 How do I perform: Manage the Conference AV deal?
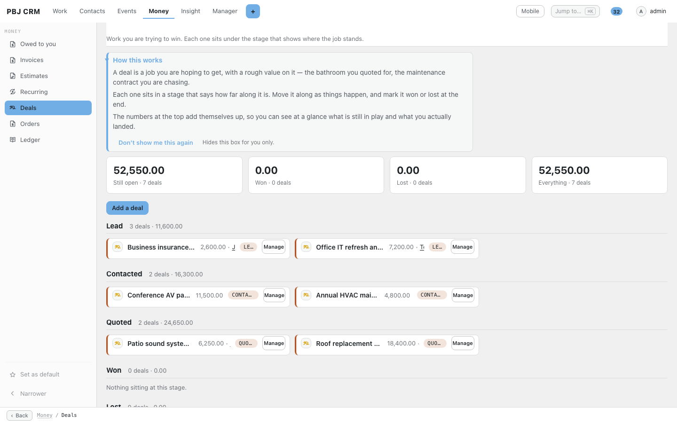274,296
